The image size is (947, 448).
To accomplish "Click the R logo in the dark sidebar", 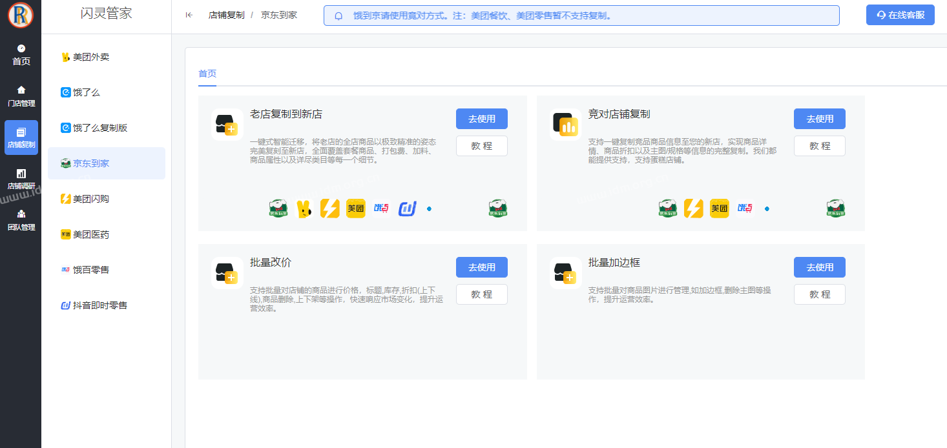I will pyautogui.click(x=21, y=15).
